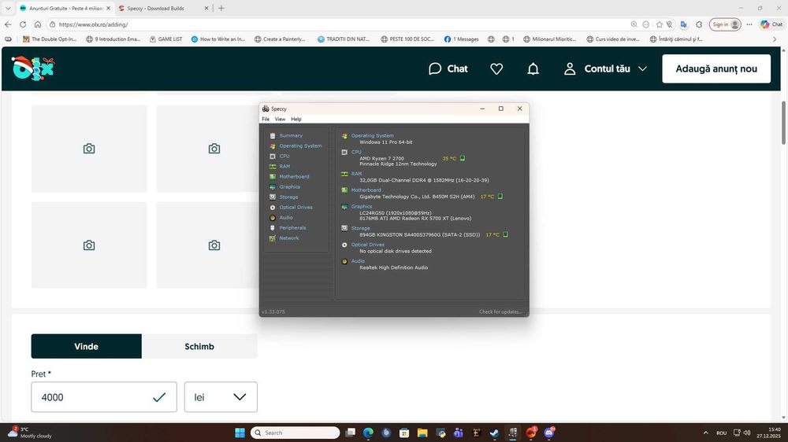Open Discord from taskbar

[549, 433]
